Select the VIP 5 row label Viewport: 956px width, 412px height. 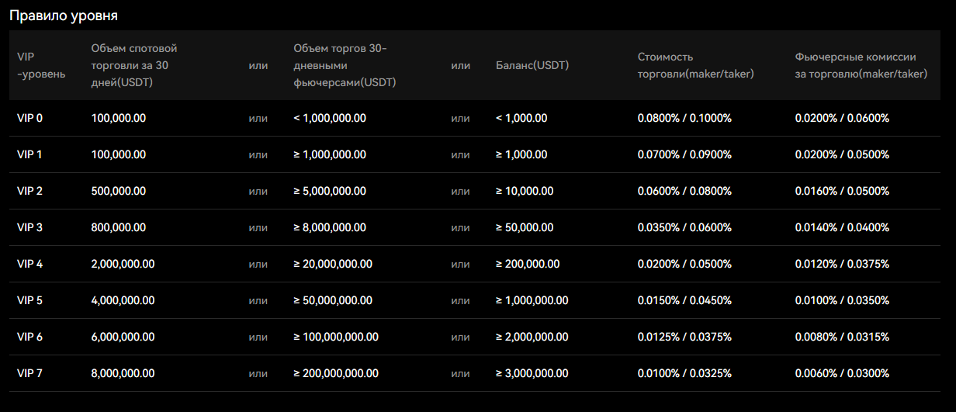tap(29, 300)
